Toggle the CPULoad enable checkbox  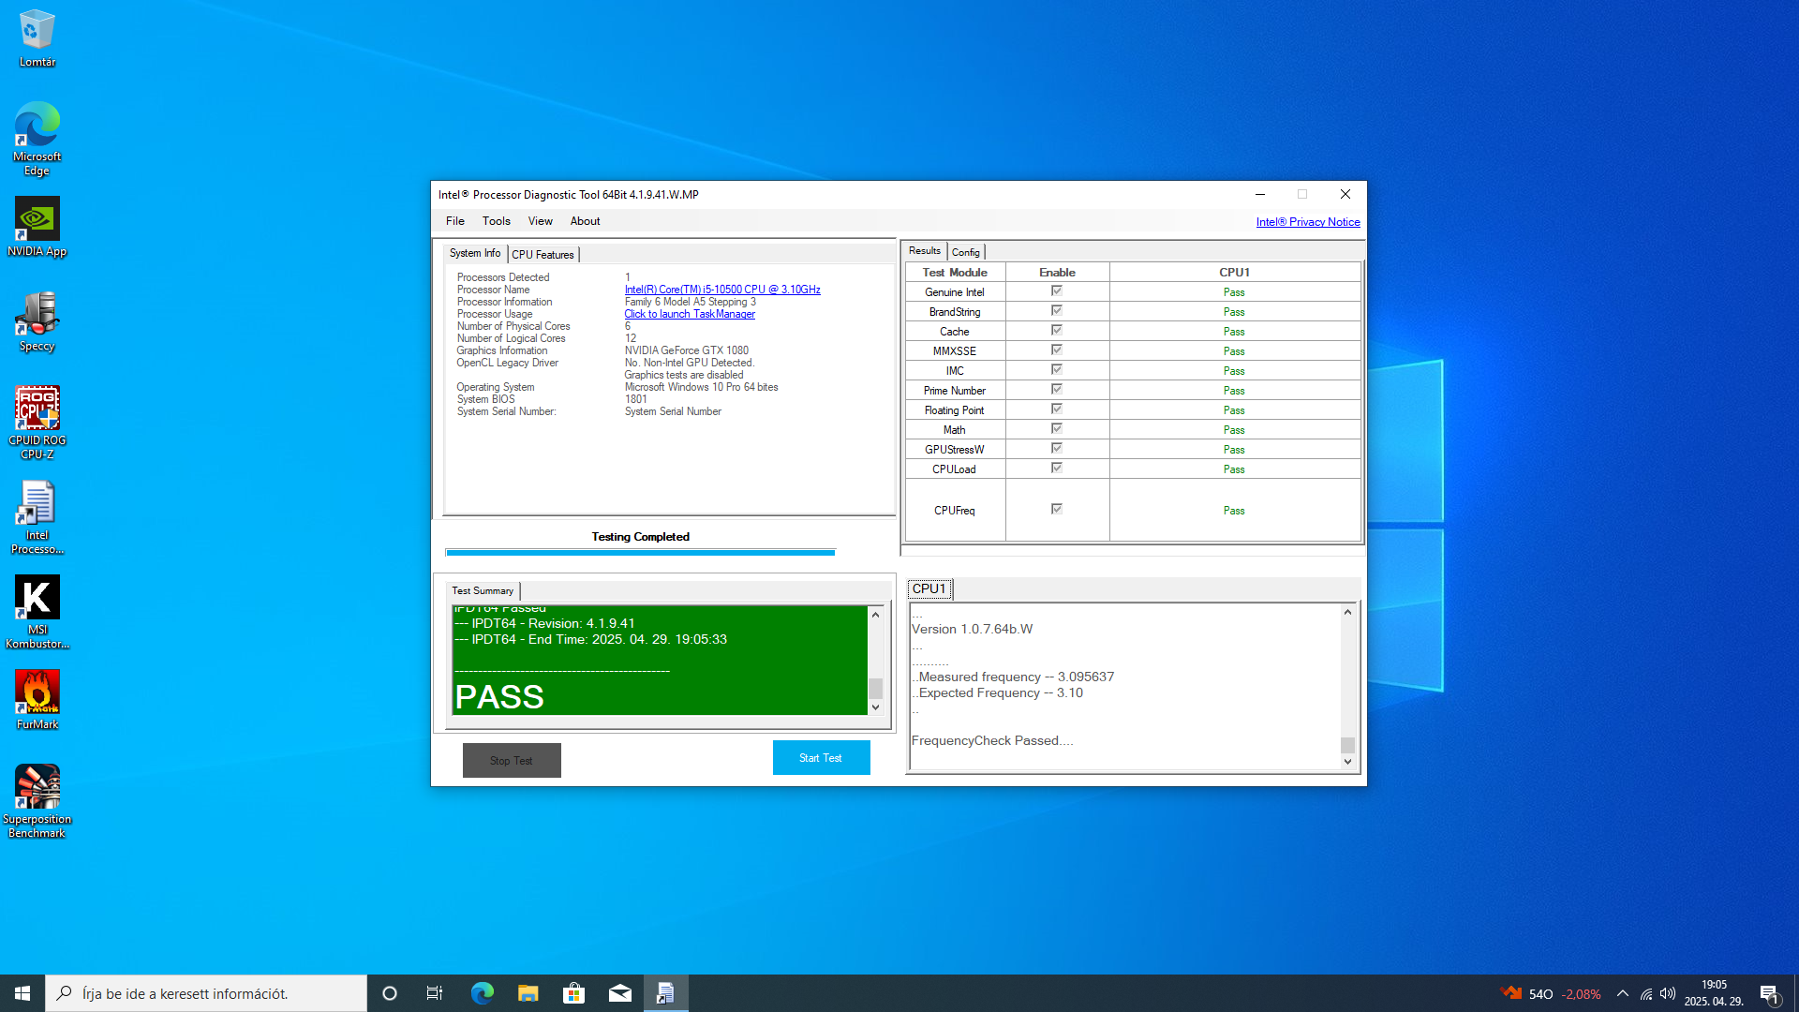[1057, 469]
